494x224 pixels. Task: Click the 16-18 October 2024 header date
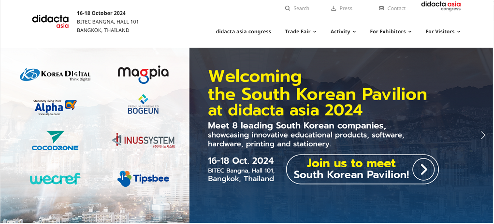101,13
